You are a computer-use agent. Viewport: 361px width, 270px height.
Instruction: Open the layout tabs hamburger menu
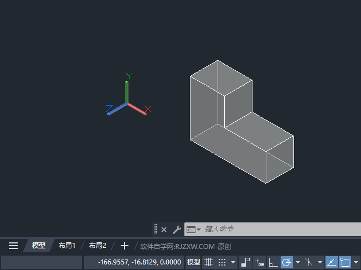(13, 246)
